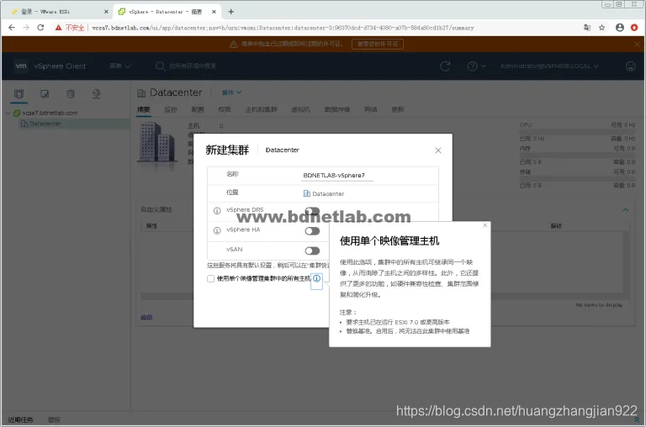Open Hosts and Clusters inventory view icon
Image resolution: width=646 pixels, height=427 pixels.
point(19,93)
